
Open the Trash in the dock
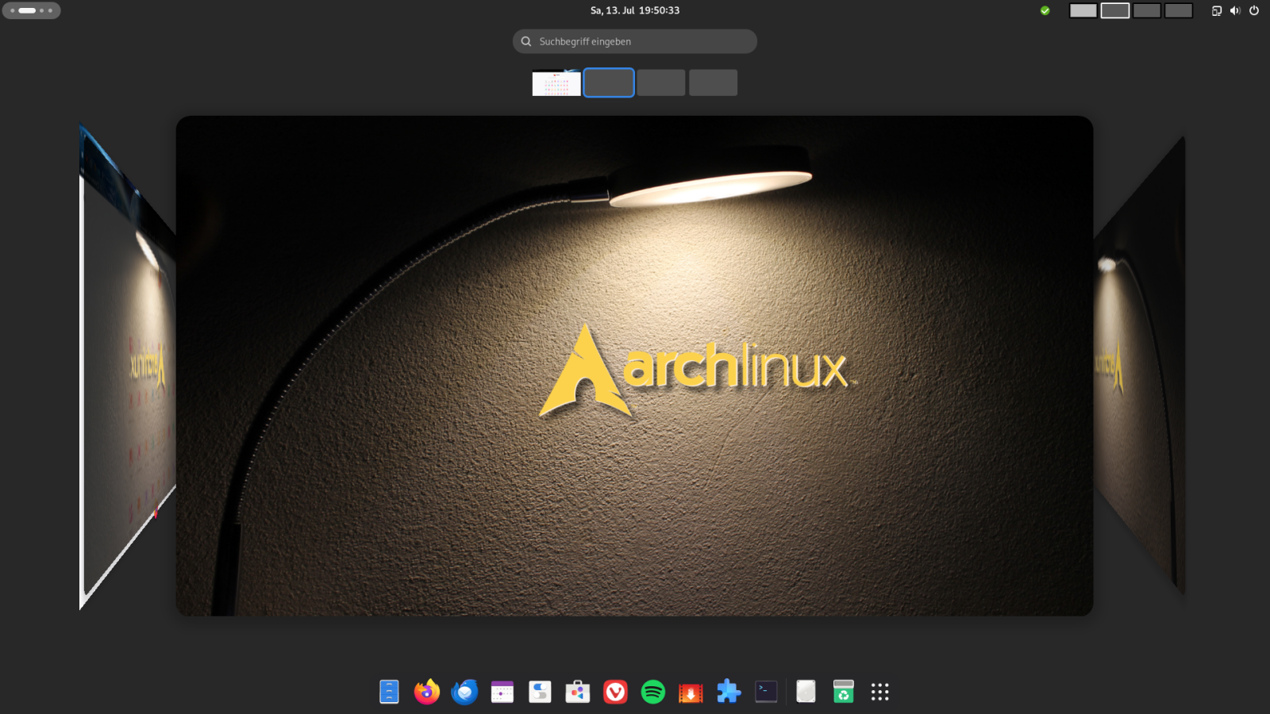(843, 692)
